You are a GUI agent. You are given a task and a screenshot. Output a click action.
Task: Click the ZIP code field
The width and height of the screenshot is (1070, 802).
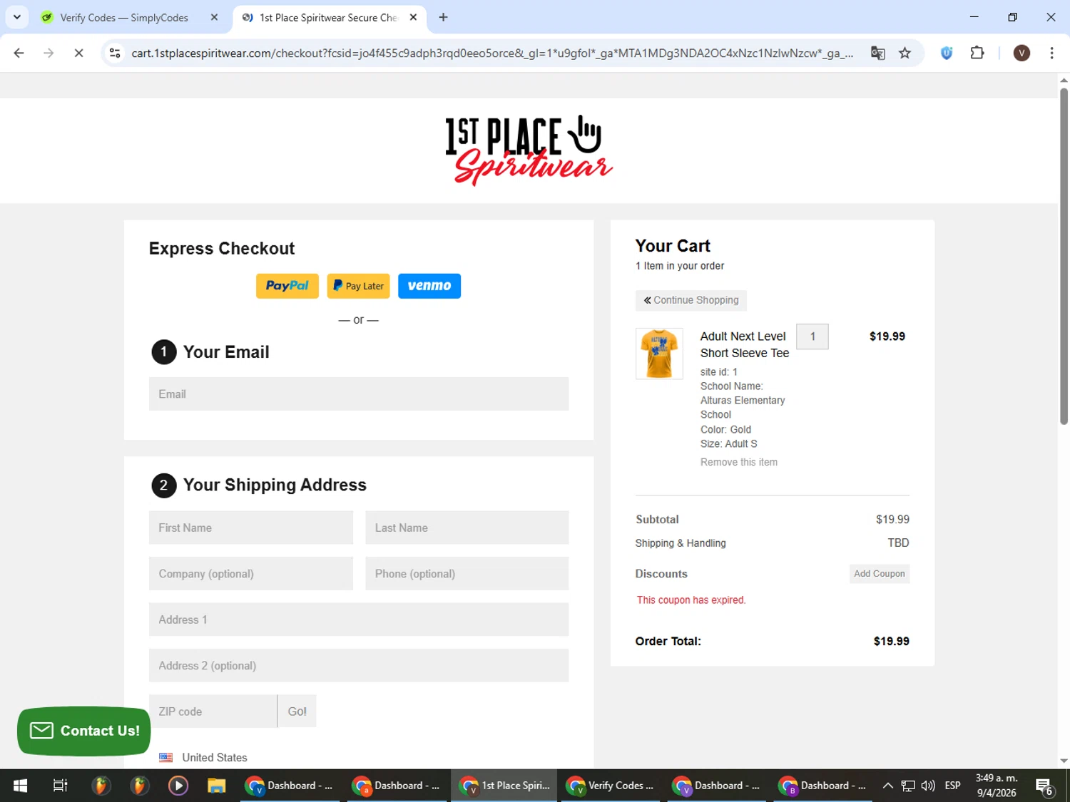(213, 711)
